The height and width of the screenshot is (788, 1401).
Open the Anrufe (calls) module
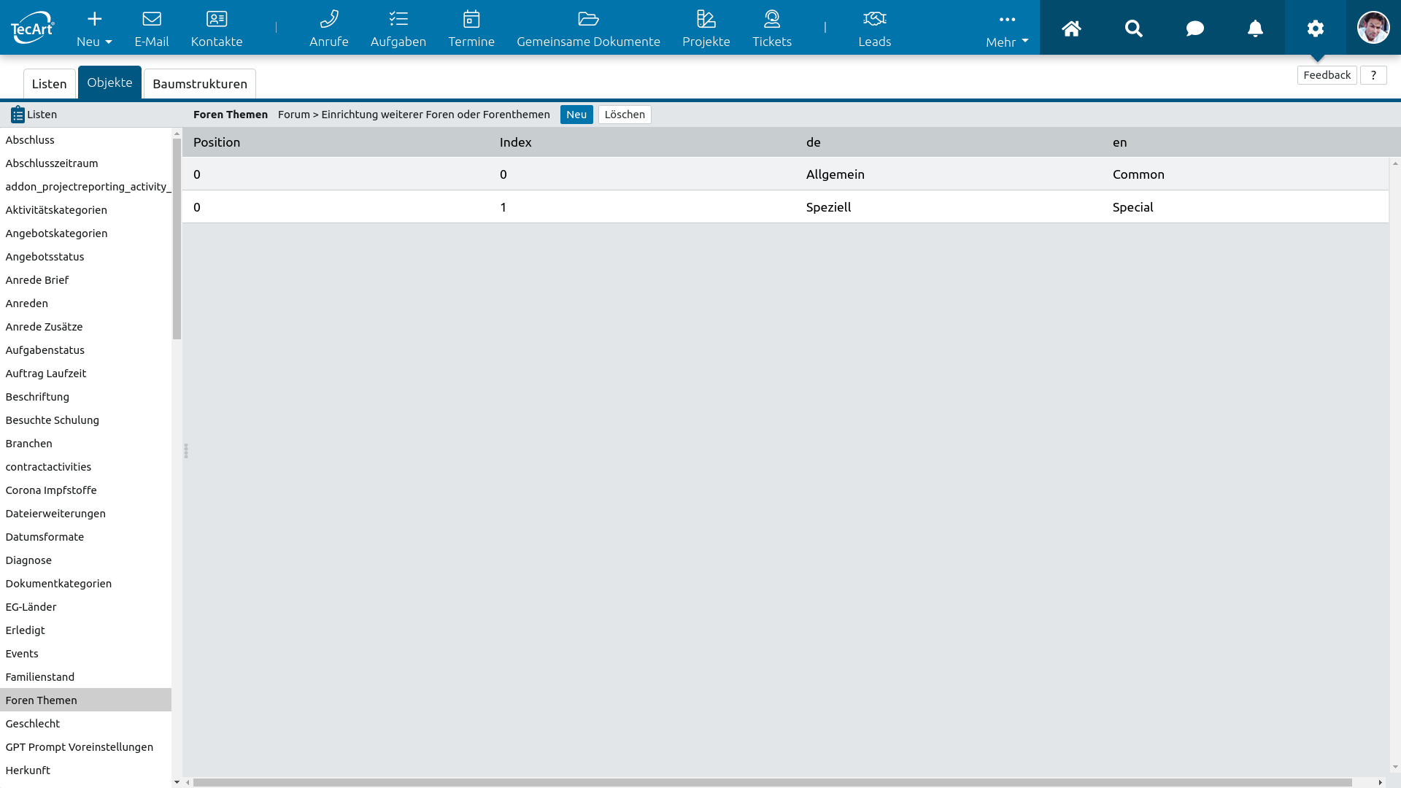(329, 28)
